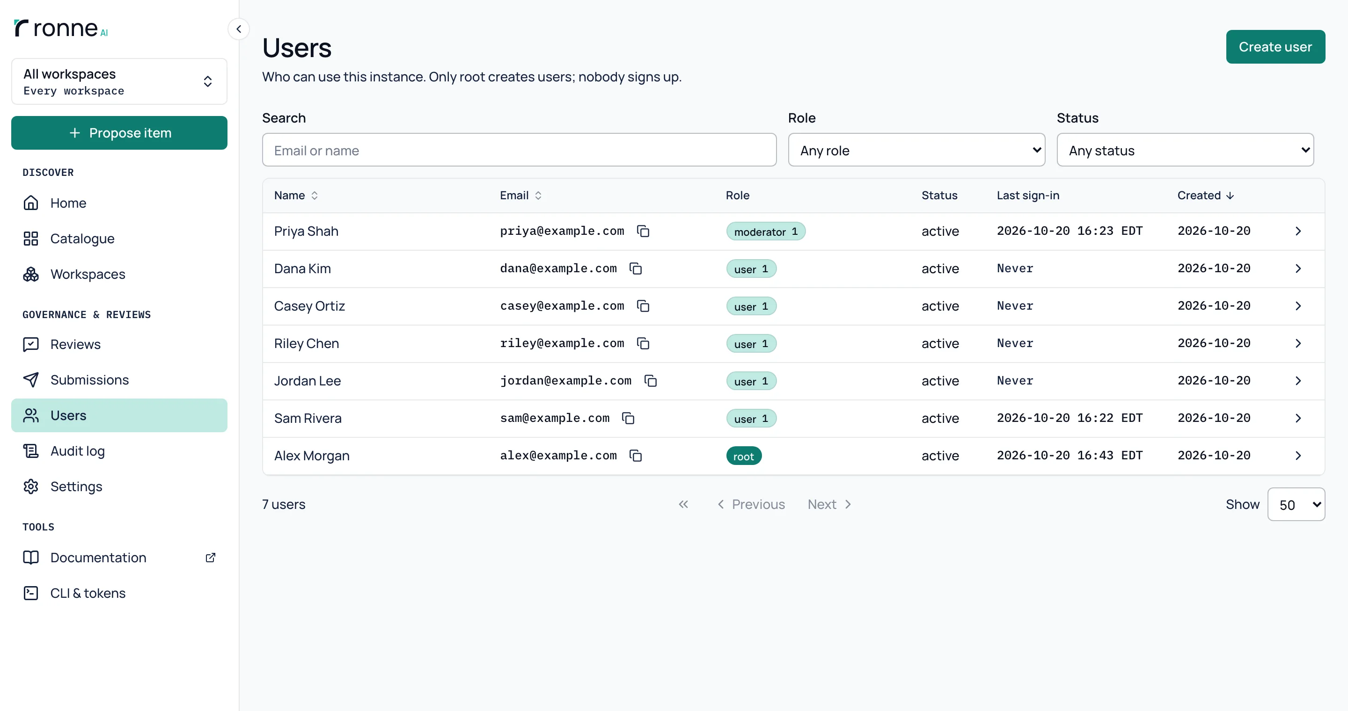Copy jordan@example.com email address
Viewport: 1348px width, 711px height.
point(651,381)
